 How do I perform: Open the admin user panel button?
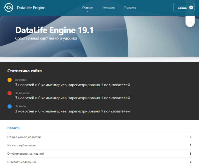182,8
